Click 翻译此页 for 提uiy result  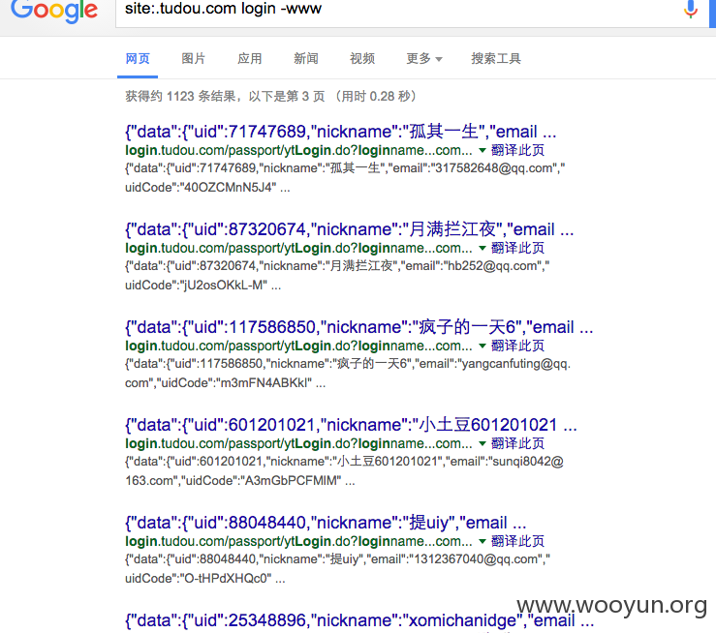click(x=517, y=541)
